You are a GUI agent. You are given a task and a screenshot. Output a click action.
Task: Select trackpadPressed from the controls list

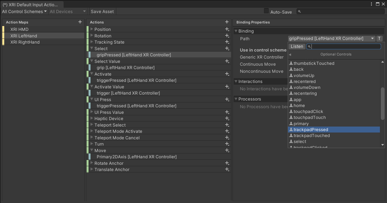coord(311,130)
